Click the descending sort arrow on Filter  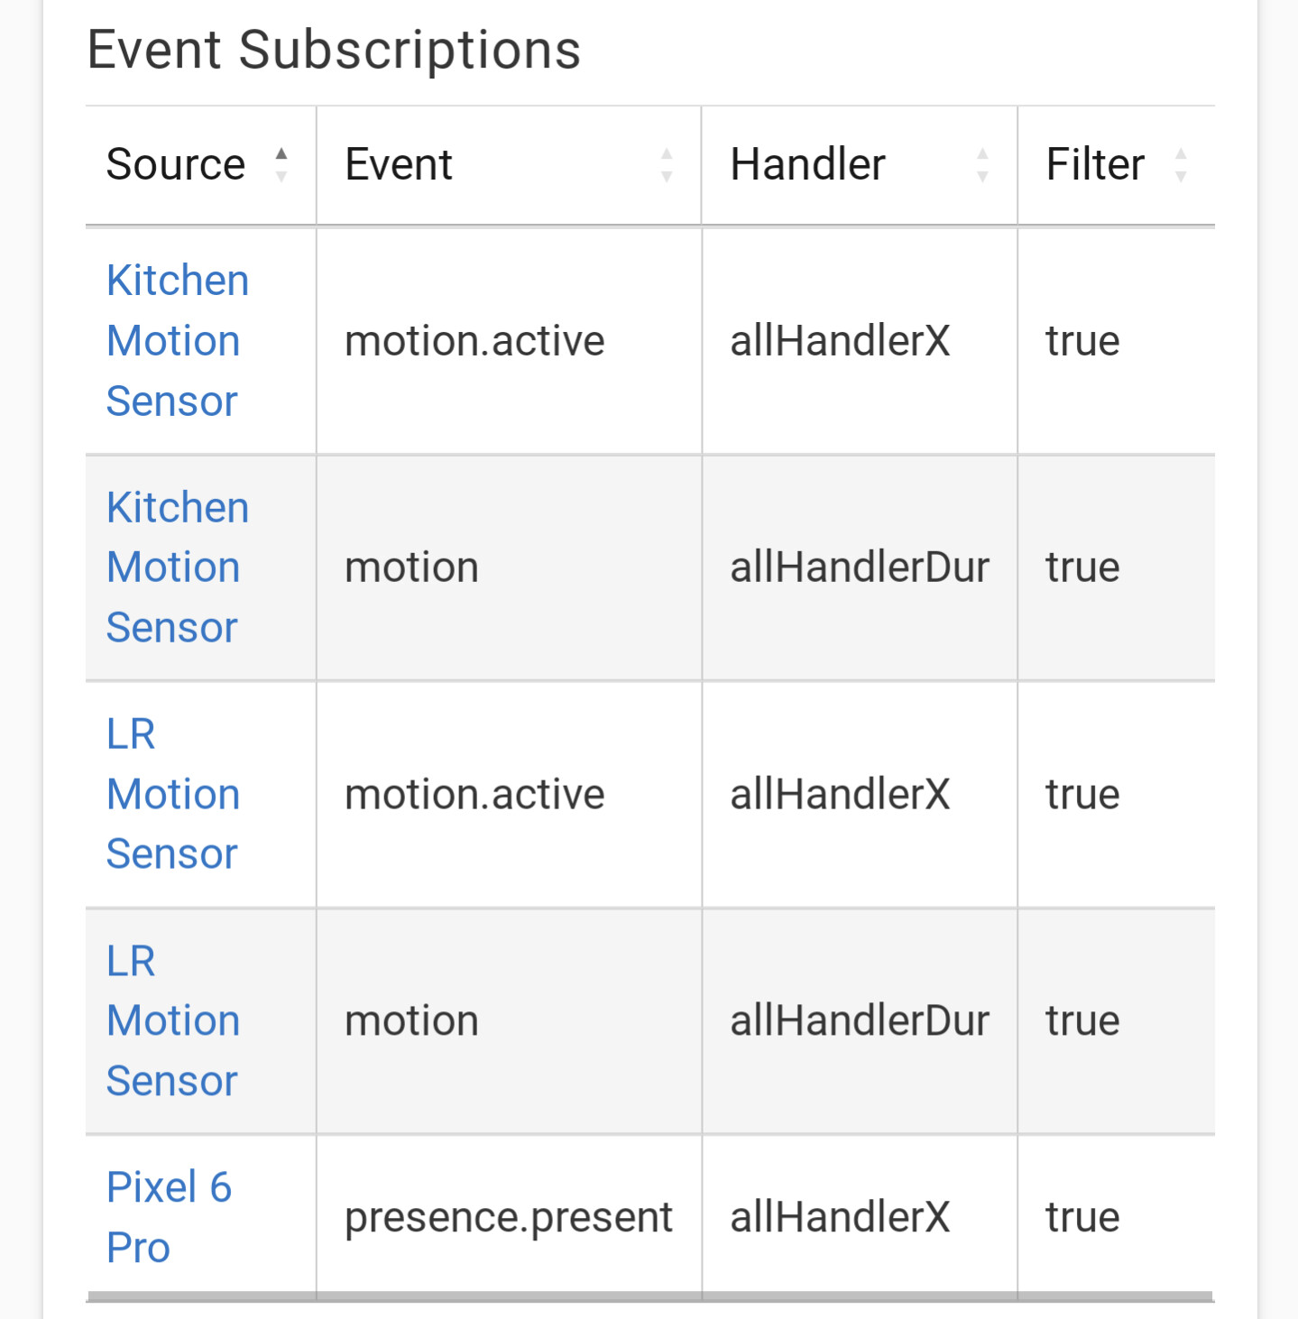tap(1183, 176)
